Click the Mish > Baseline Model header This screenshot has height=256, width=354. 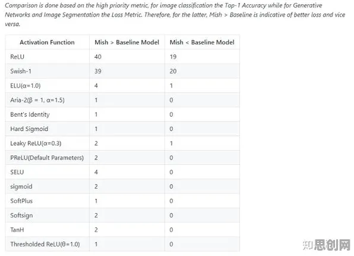(127, 42)
